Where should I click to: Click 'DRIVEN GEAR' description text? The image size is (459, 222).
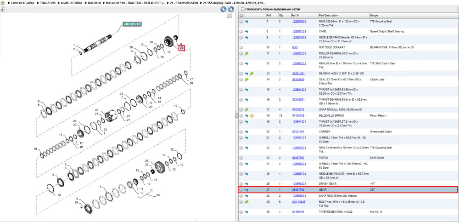tap(327, 183)
